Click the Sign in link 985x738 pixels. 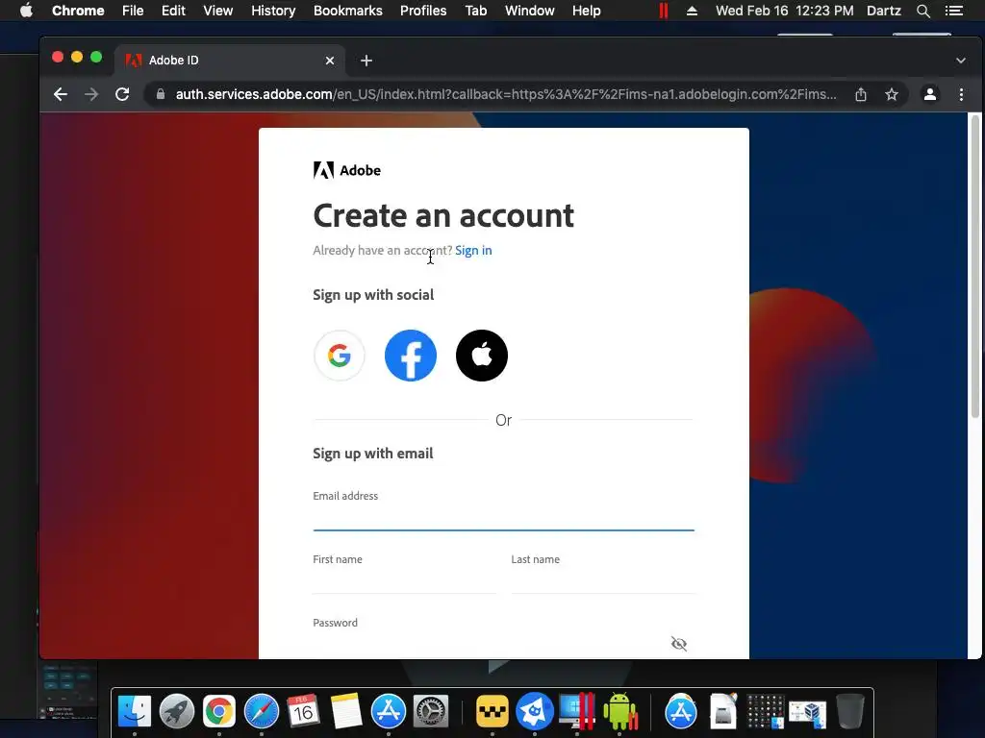[473, 251]
